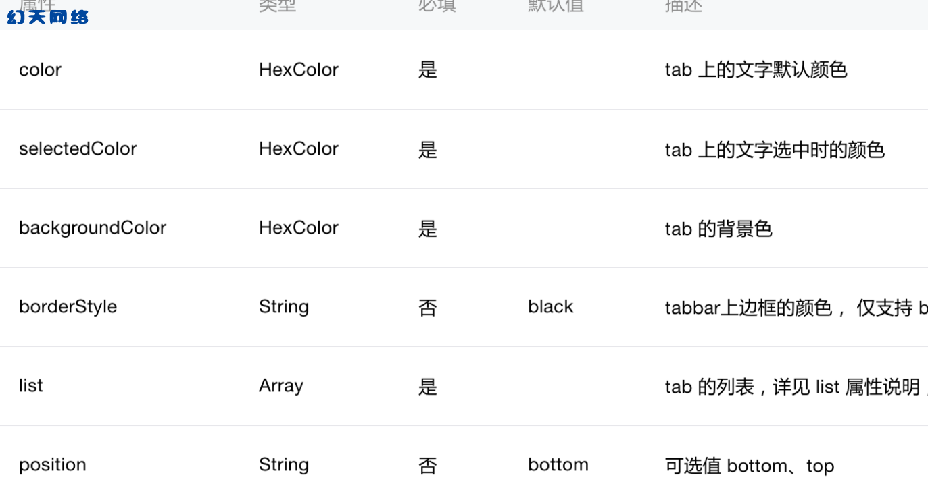Select the list property cell
928x490 pixels.
(31, 385)
